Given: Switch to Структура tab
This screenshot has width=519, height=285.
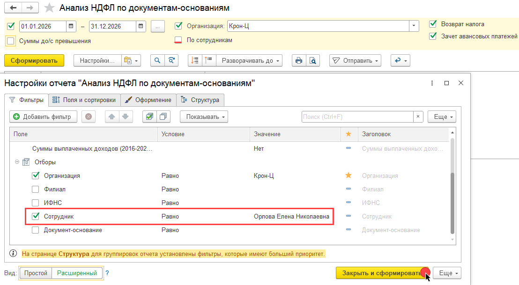Looking at the screenshot, I should (x=200, y=100).
